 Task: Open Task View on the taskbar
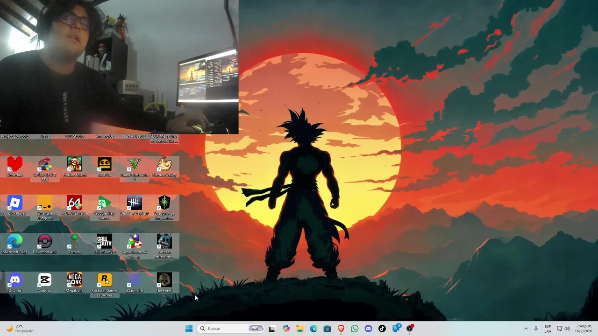pos(272,329)
